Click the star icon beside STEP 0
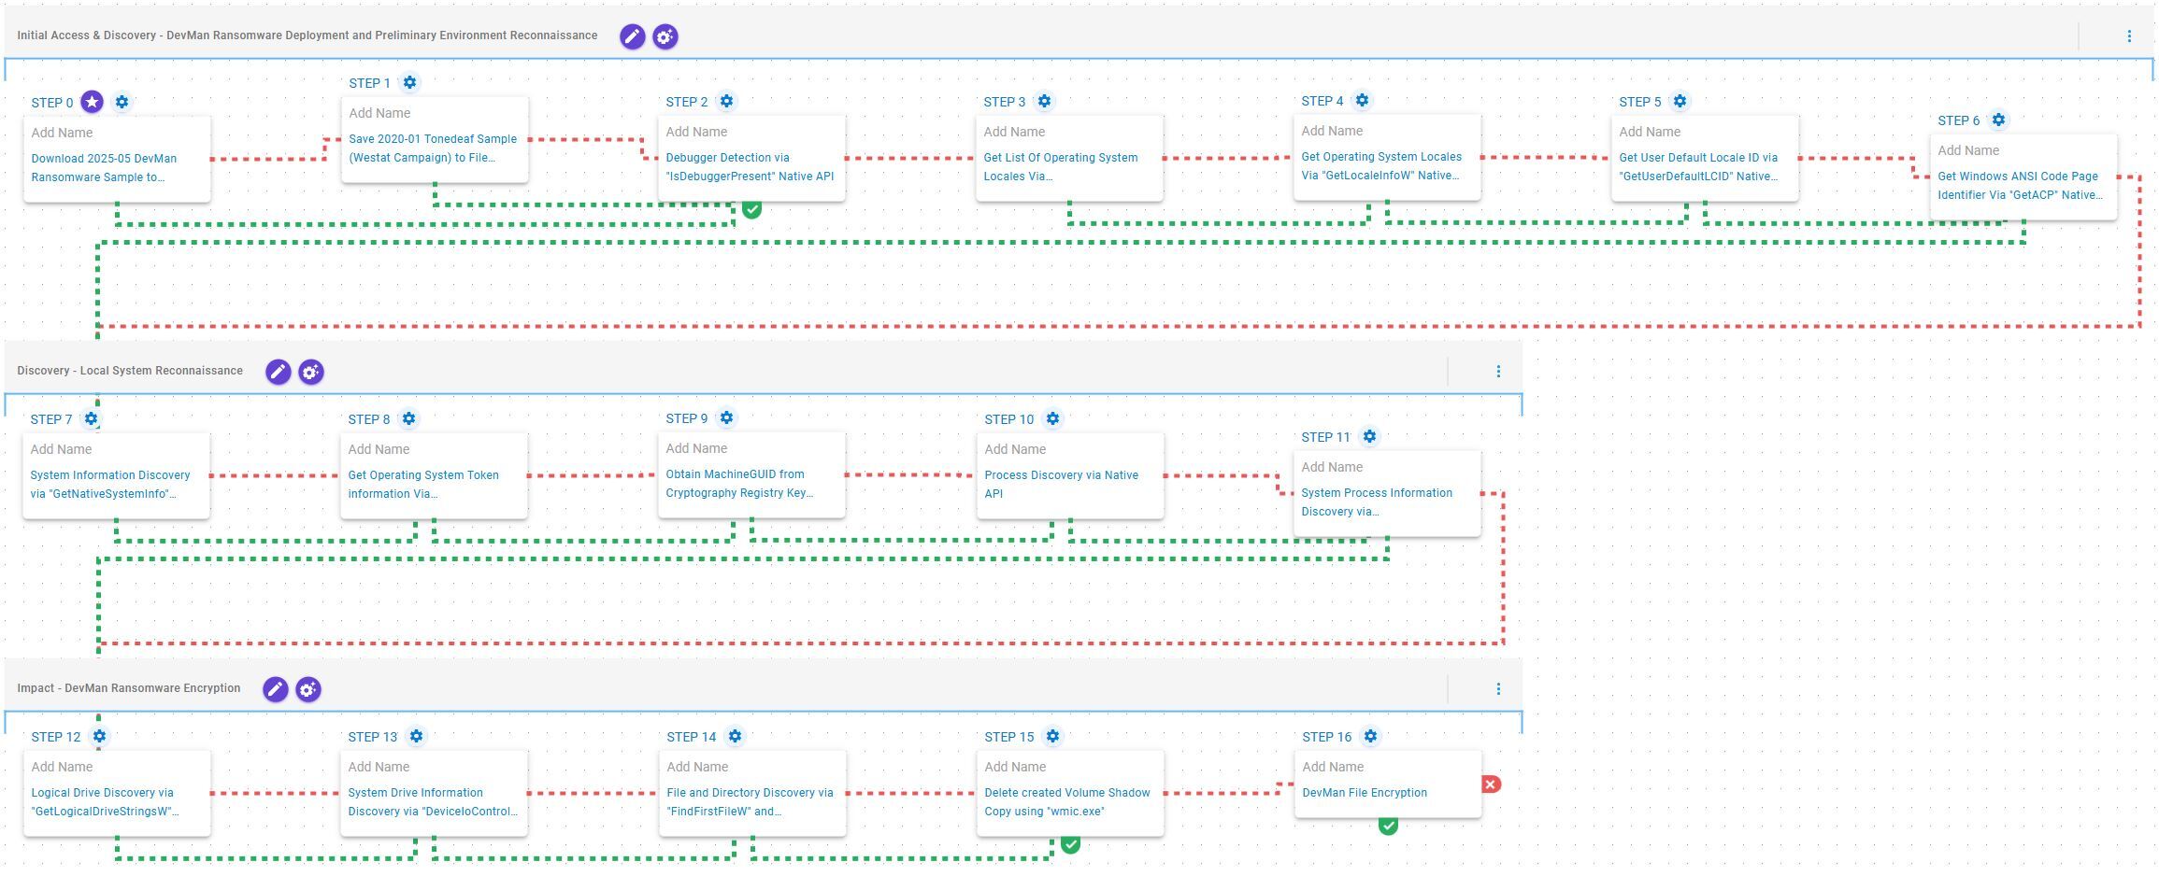 [92, 102]
